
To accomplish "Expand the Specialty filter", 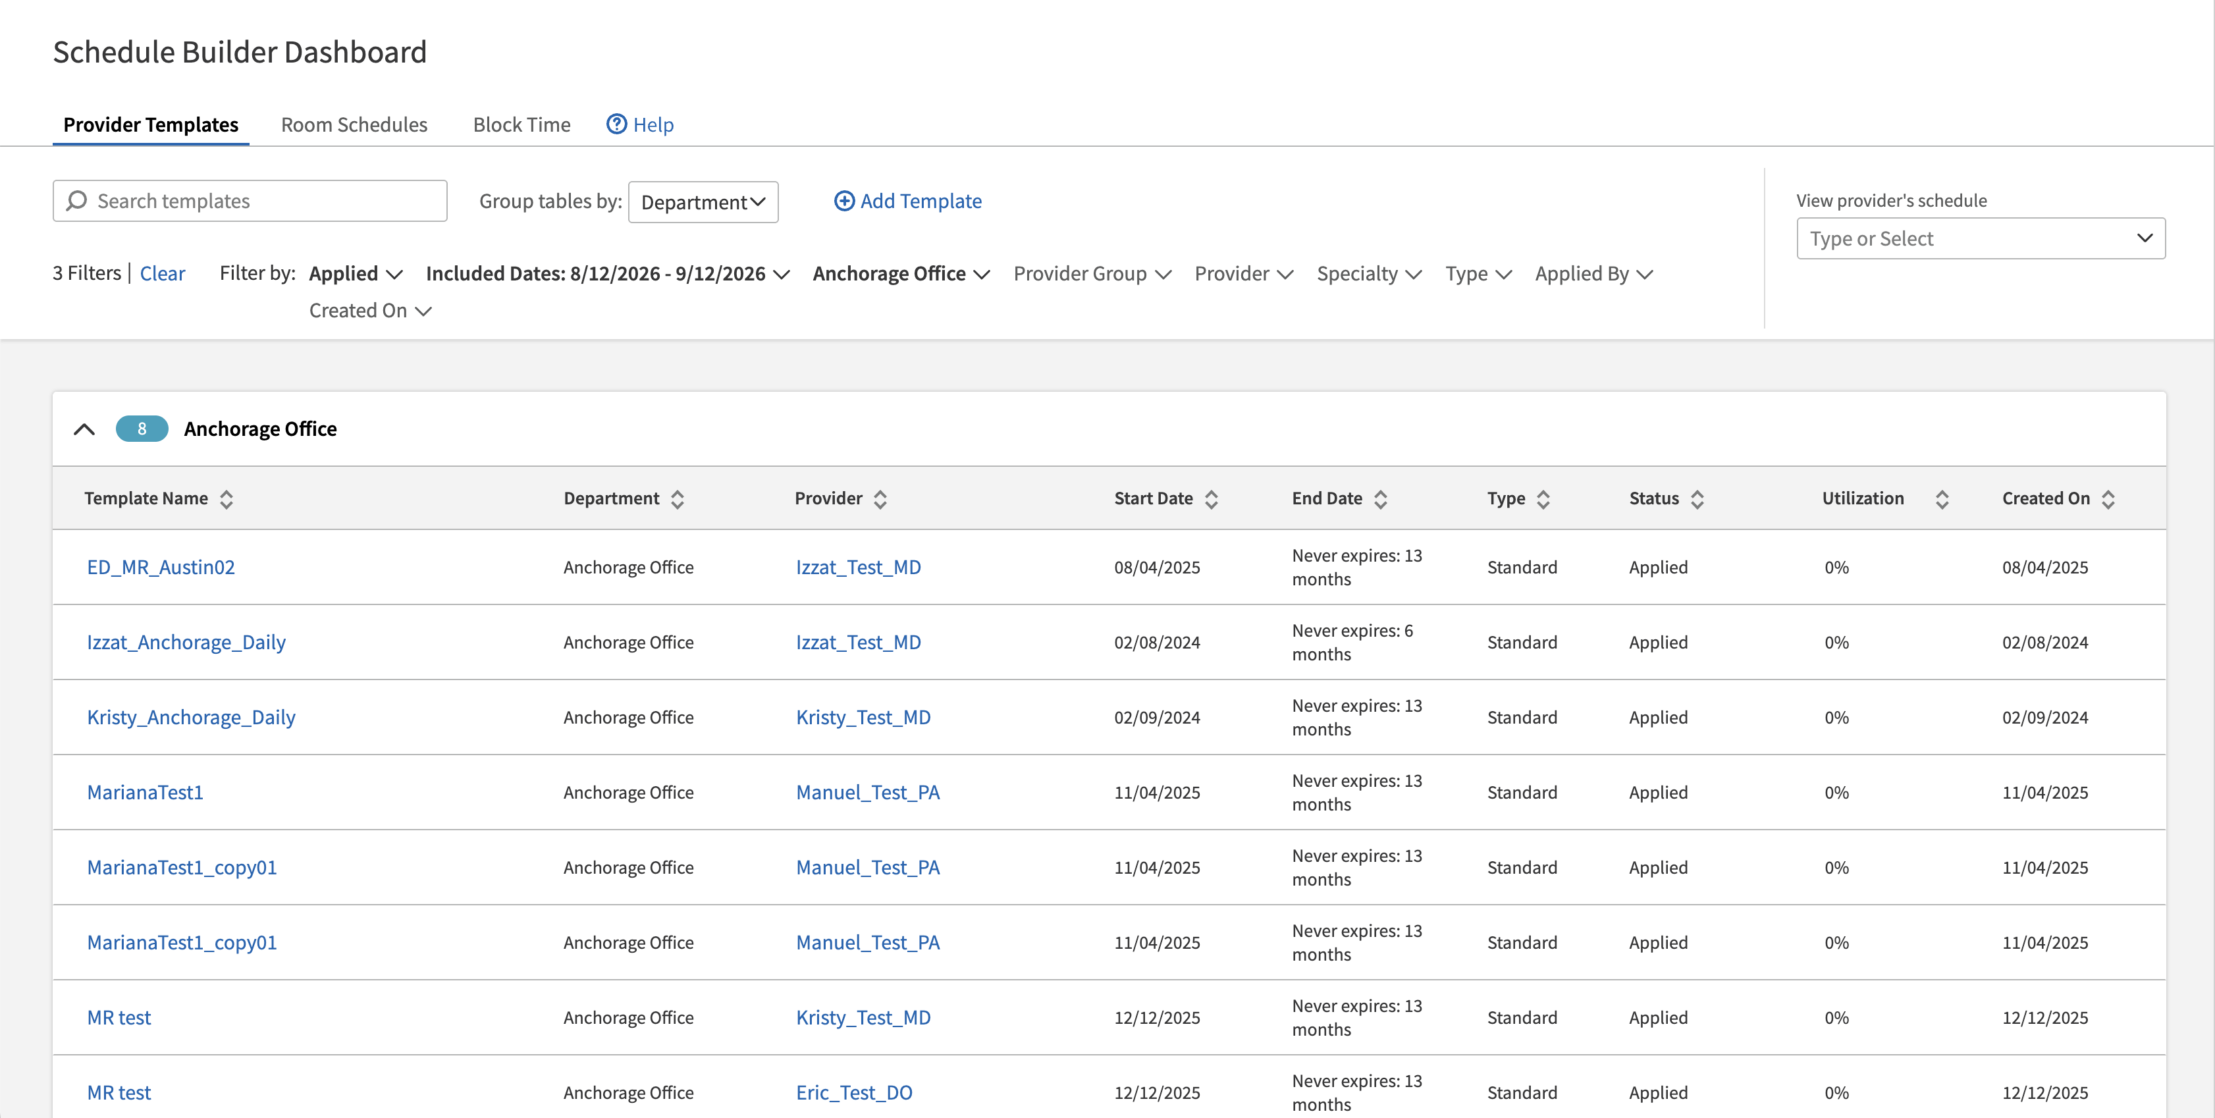I will [1369, 273].
